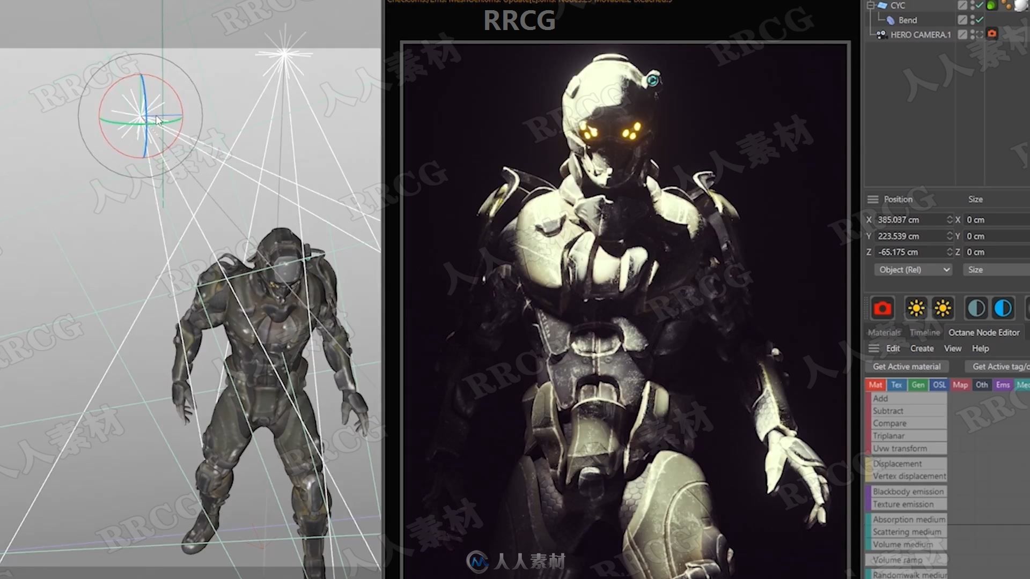Click the Octane Node Editor tab
Screen dimensions: 1030x579
coord(984,331)
